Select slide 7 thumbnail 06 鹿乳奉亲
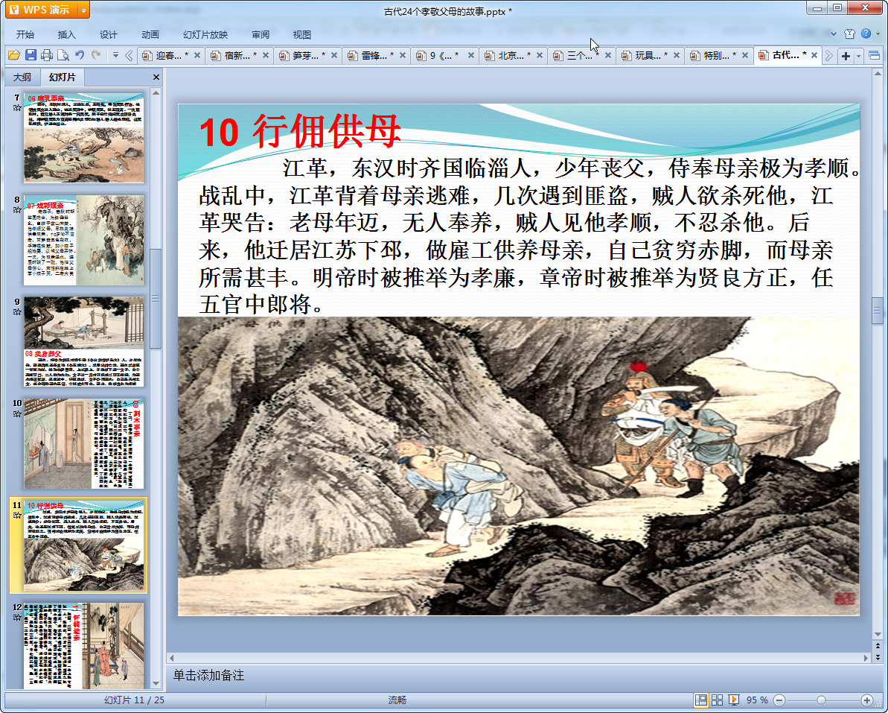The width and height of the screenshot is (888, 713). (x=84, y=138)
